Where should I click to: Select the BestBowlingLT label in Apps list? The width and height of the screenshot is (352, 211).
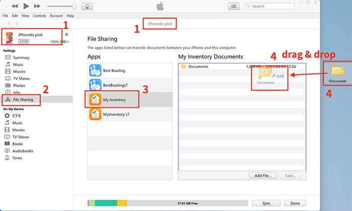(x=115, y=85)
